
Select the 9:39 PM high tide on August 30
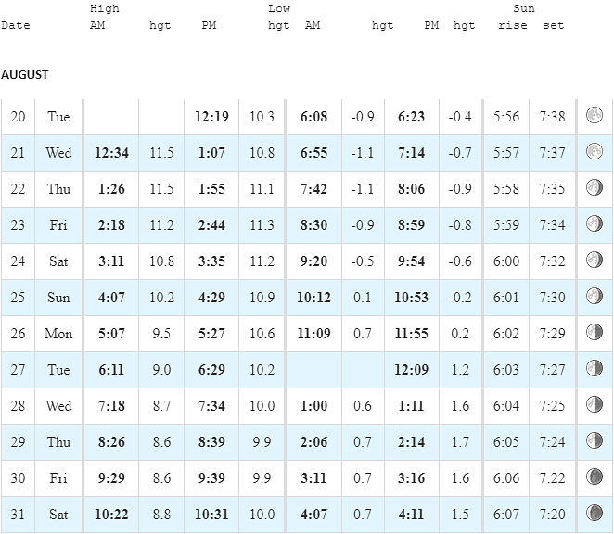tap(211, 478)
